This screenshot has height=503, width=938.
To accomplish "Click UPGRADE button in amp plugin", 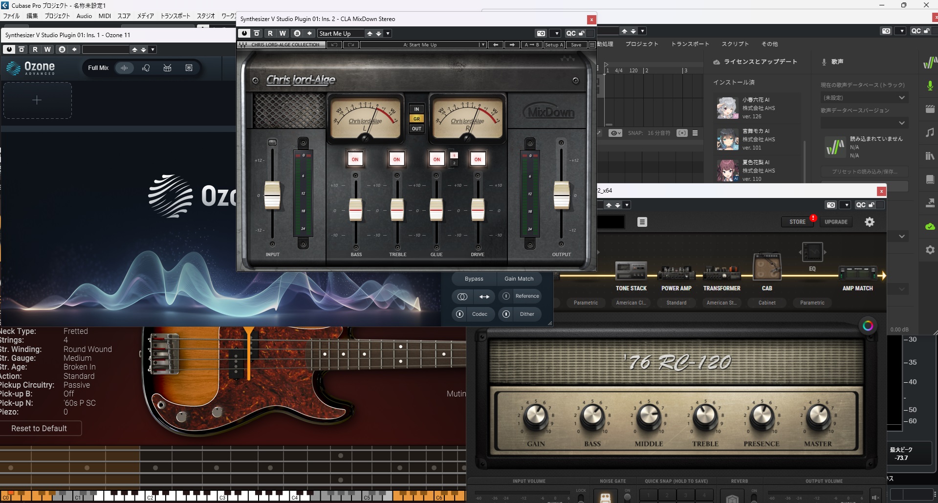I will tap(836, 222).
